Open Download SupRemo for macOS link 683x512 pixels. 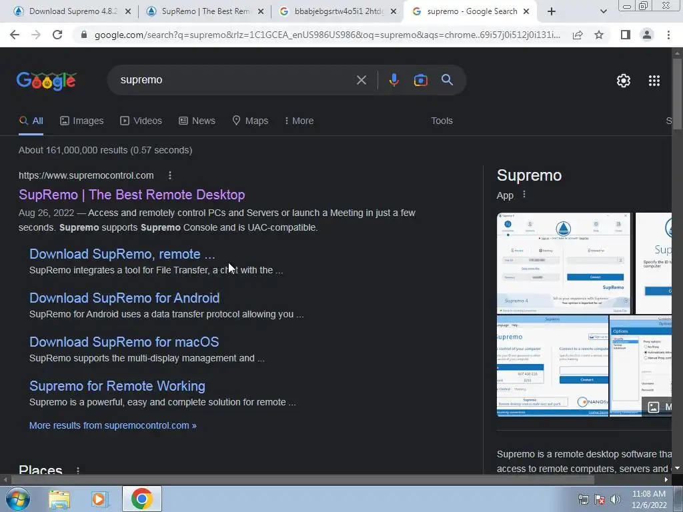coord(123,342)
